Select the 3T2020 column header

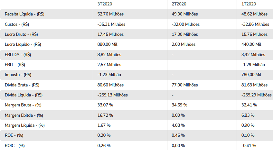(x=105, y=4)
